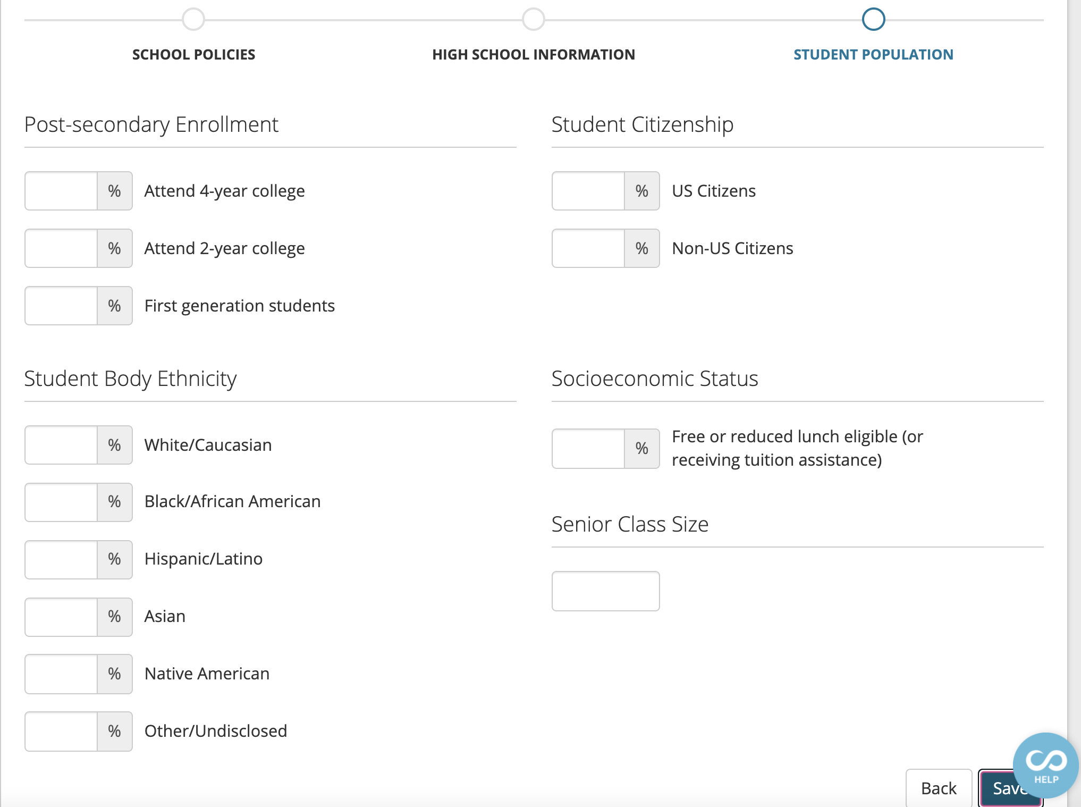The height and width of the screenshot is (807, 1081).
Task: Click the Student Population step circle
Action: tap(873, 19)
